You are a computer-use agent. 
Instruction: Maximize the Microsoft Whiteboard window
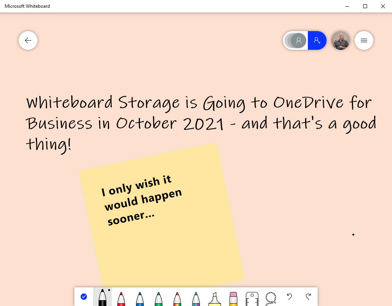[365, 6]
